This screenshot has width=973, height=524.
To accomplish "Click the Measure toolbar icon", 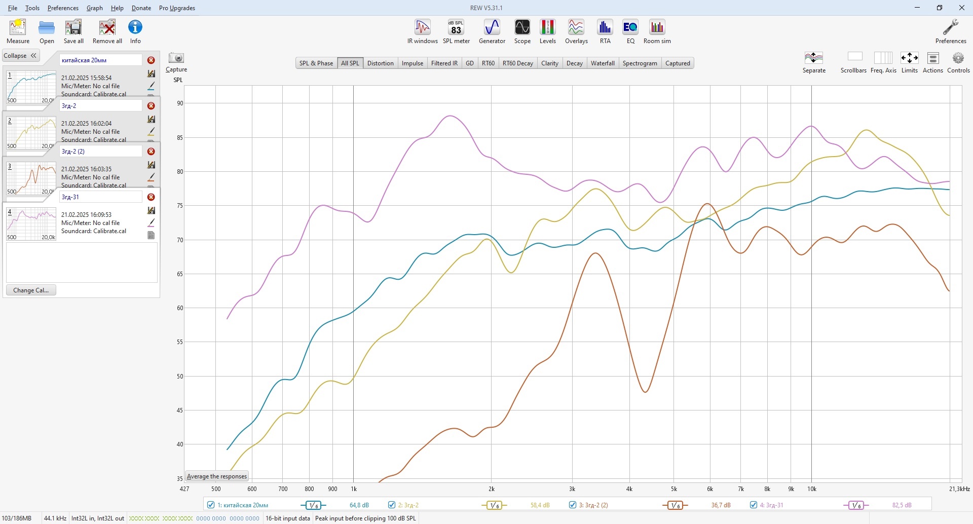I will click(x=18, y=27).
